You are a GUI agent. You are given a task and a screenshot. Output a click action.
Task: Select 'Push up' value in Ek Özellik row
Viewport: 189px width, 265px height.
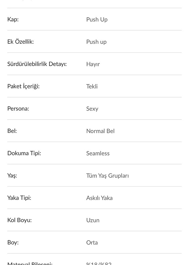pyautogui.click(x=96, y=42)
